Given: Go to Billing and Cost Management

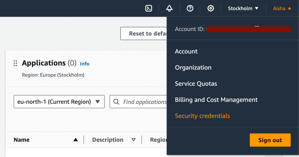Looking at the screenshot, I should point(216,100).
